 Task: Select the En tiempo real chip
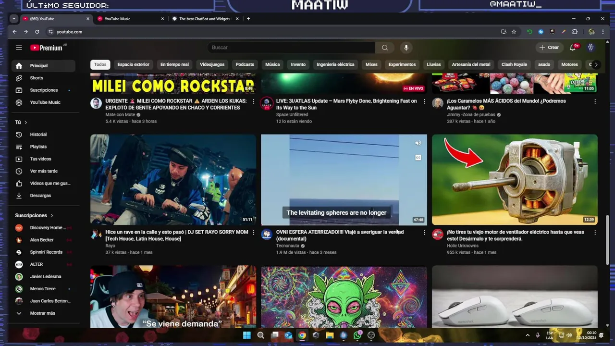pyautogui.click(x=174, y=64)
